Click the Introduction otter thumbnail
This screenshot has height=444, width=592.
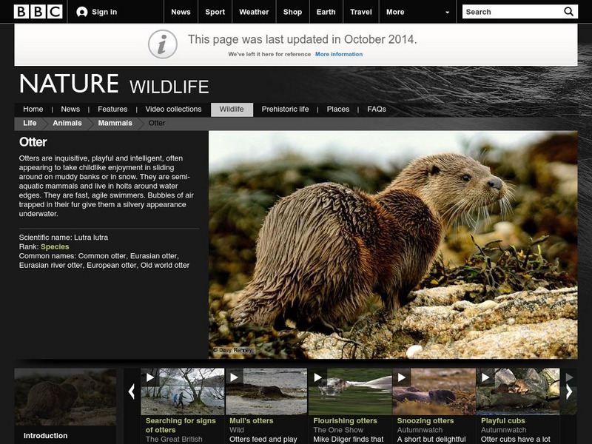[65, 400]
